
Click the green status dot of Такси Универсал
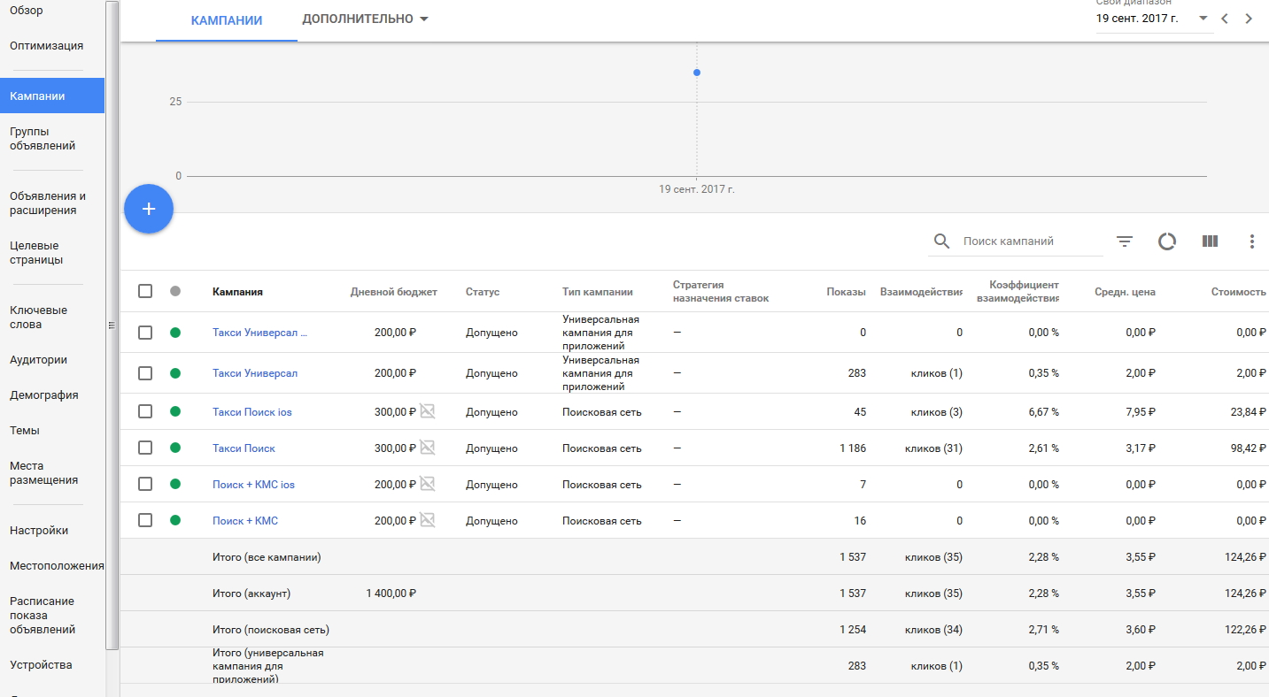point(175,373)
